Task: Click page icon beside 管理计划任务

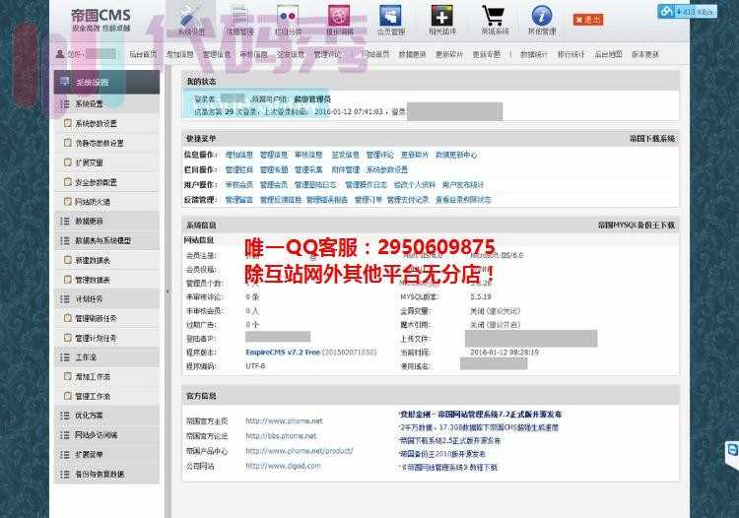Action: click(68, 338)
